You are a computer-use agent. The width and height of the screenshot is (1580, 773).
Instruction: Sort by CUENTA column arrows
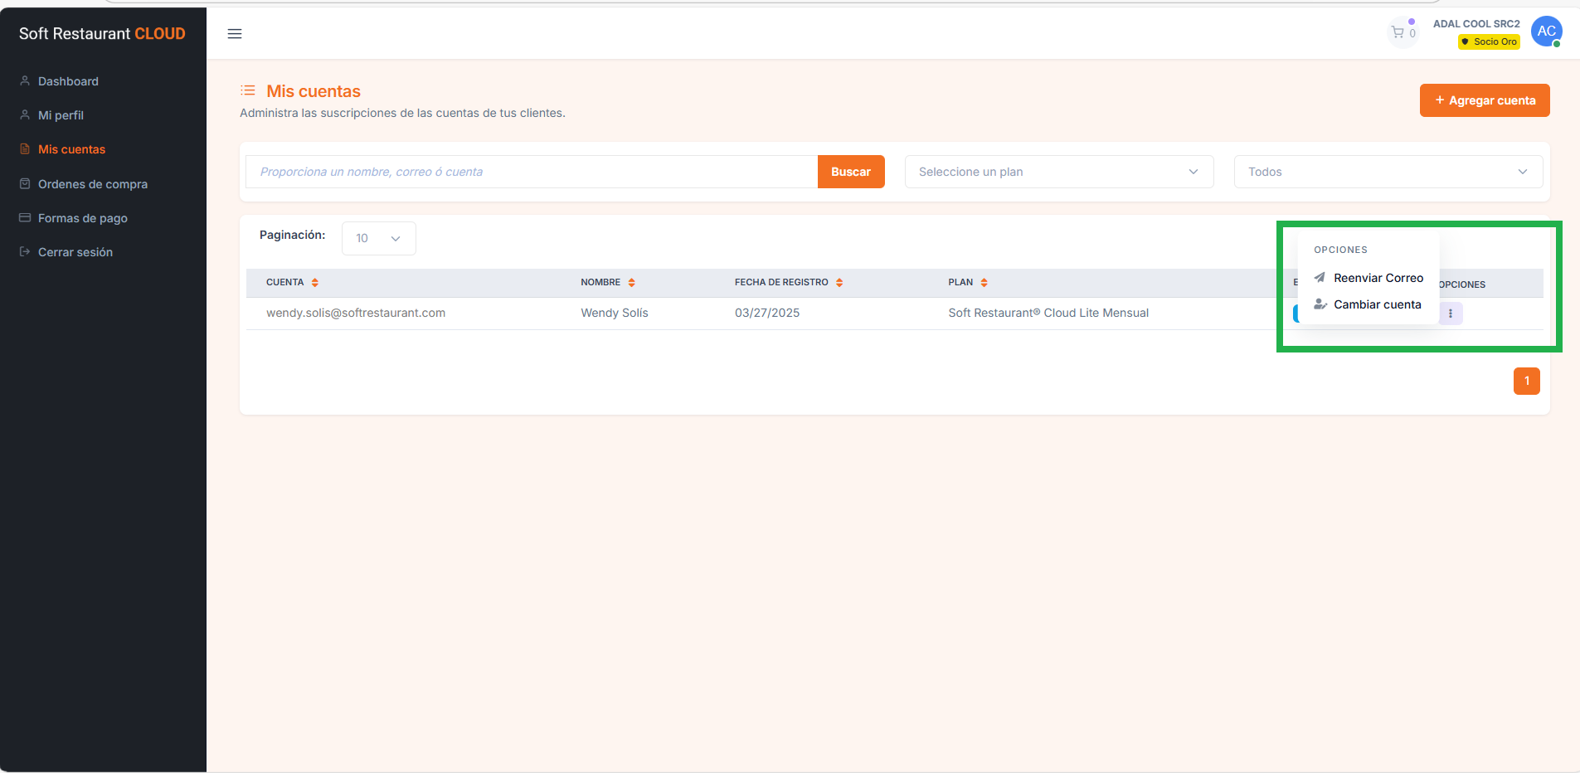click(315, 283)
